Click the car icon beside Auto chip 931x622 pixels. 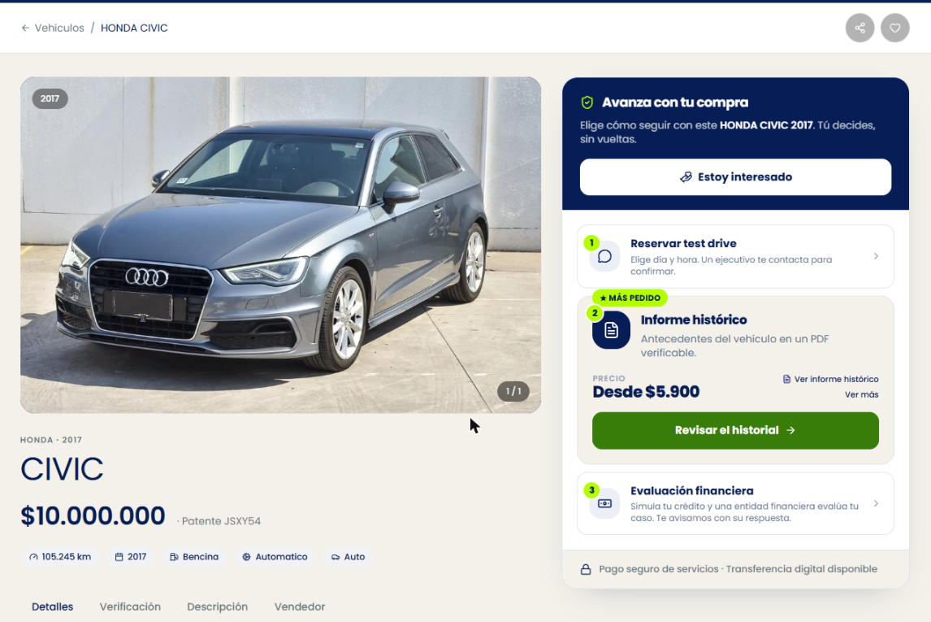coord(336,557)
